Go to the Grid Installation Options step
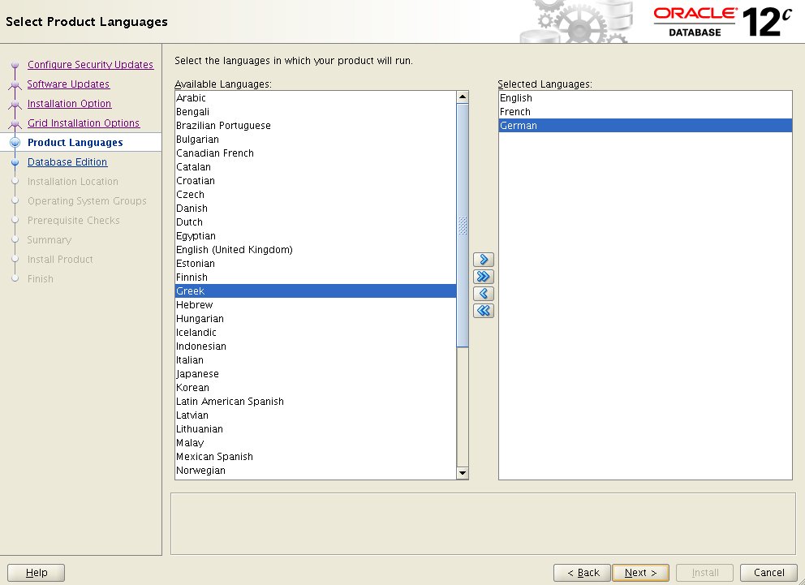 click(84, 123)
